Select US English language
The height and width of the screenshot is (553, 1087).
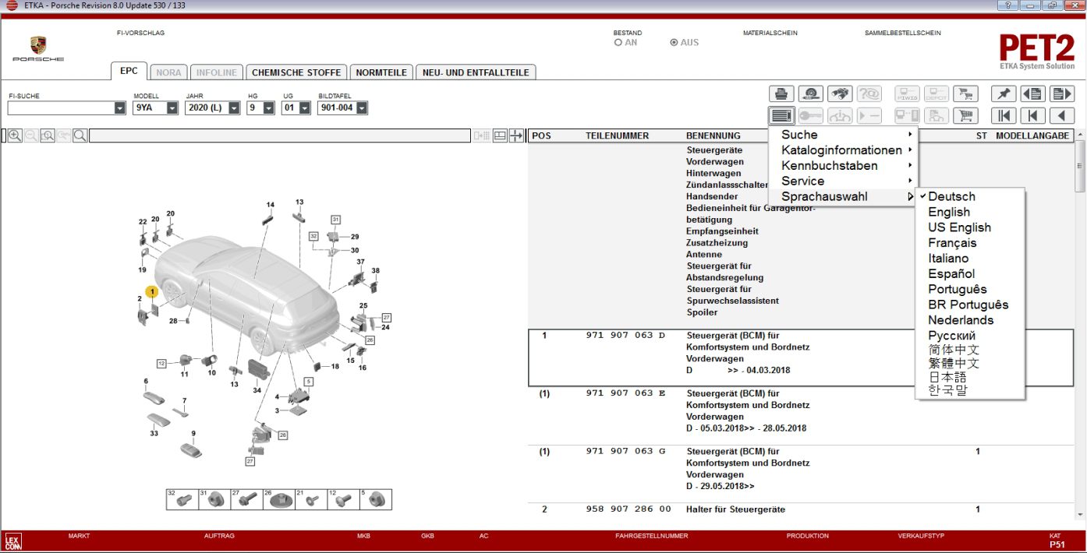point(959,227)
